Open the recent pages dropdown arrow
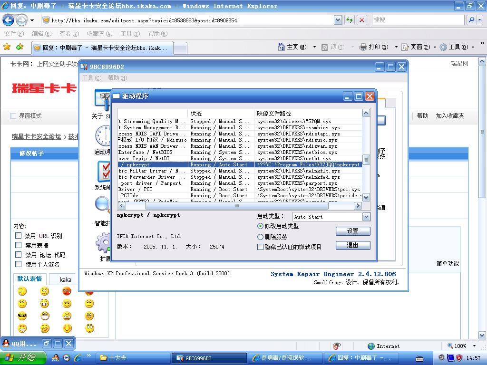Image resolution: width=487 pixels, height=365 pixels. coord(32,20)
